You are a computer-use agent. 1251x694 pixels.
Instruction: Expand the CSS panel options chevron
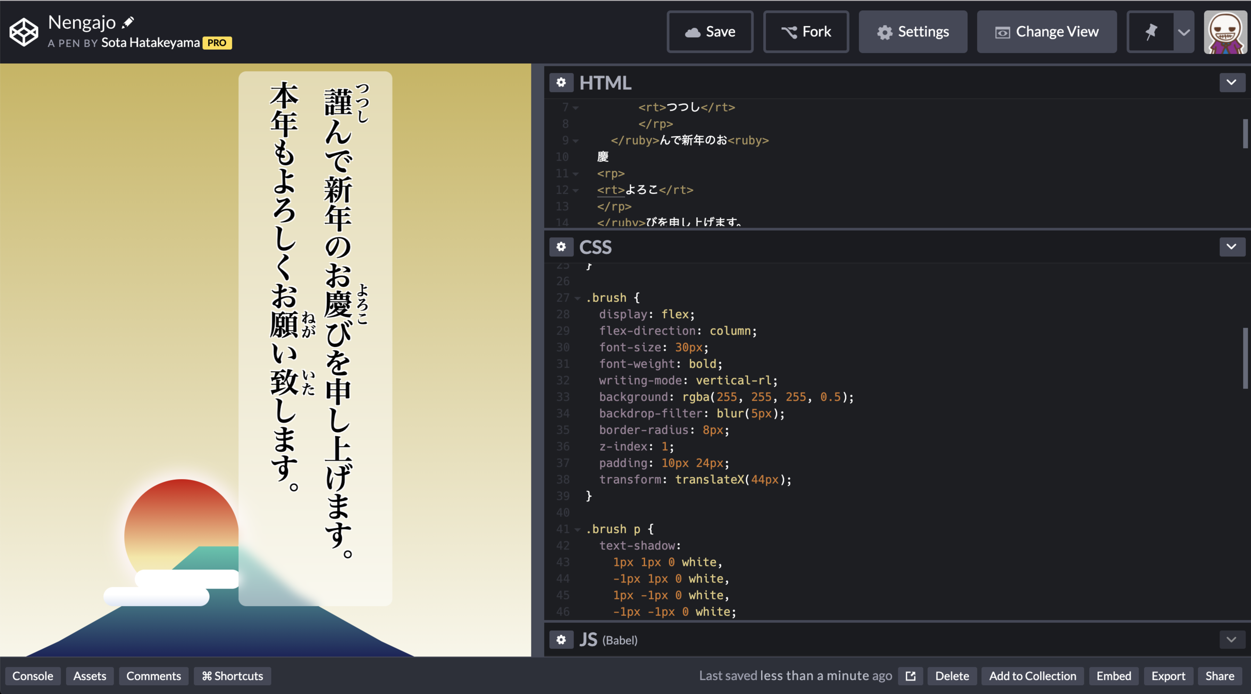point(1231,247)
